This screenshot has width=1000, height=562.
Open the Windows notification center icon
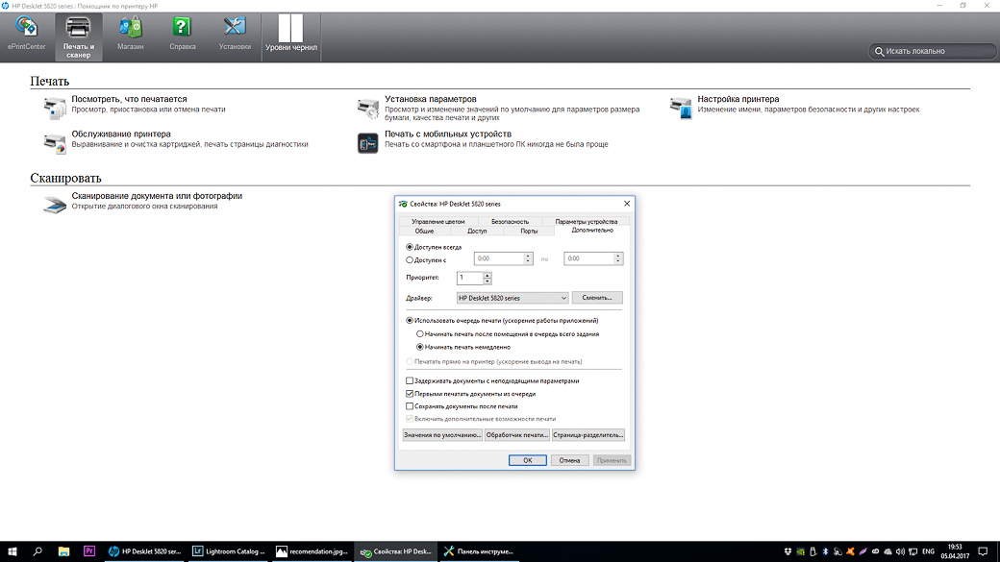[984, 551]
